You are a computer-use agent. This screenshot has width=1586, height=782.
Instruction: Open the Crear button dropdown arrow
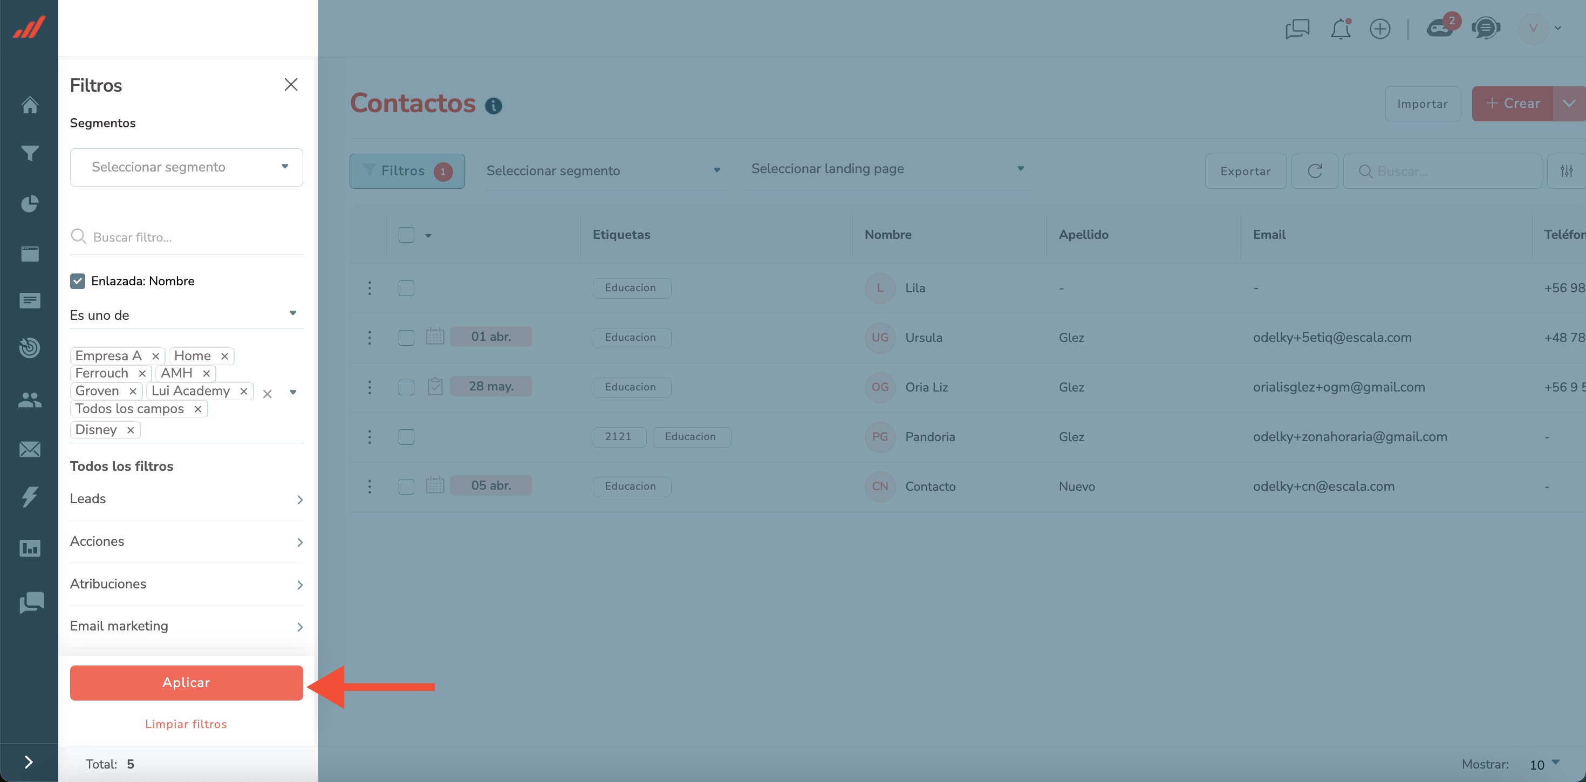pyautogui.click(x=1569, y=104)
